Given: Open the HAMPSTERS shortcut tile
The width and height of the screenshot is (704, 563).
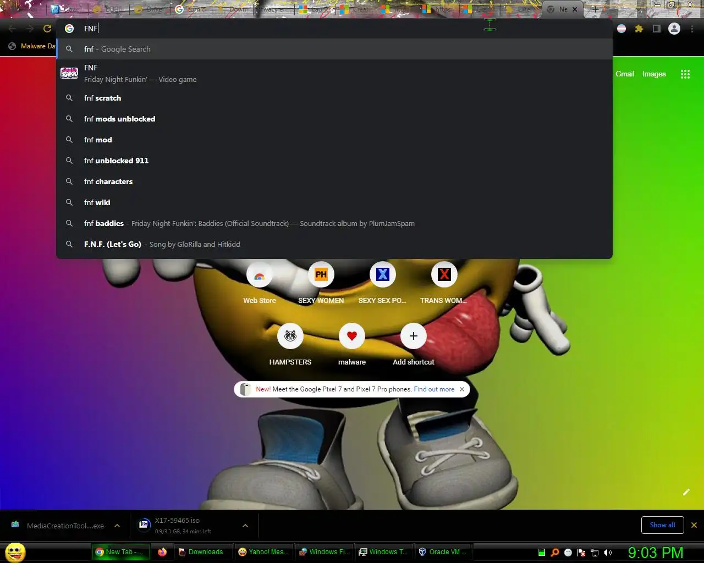Looking at the screenshot, I should pyautogui.click(x=290, y=345).
